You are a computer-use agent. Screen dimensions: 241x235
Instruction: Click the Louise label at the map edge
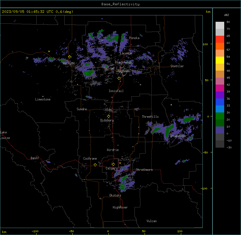tap(5, 138)
